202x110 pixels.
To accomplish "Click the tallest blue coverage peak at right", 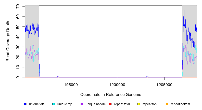I will (184, 11).
